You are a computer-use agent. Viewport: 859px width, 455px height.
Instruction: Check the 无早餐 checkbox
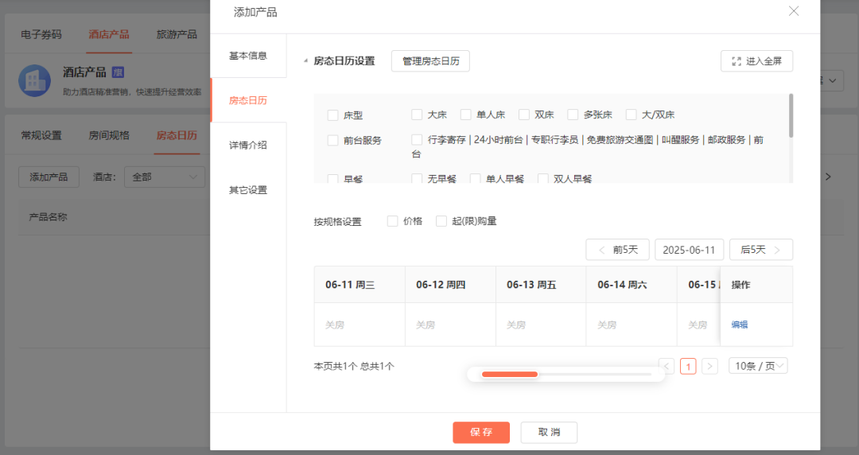click(x=417, y=179)
